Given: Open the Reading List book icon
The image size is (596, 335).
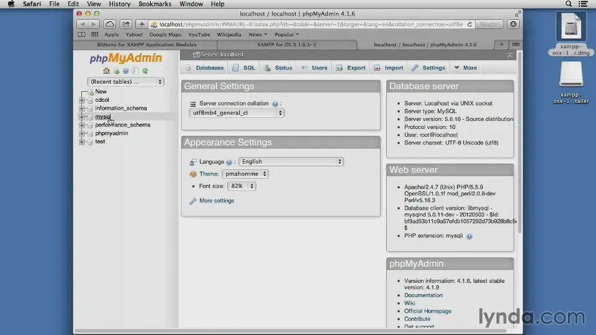Looking at the screenshot, I should (x=82, y=35).
